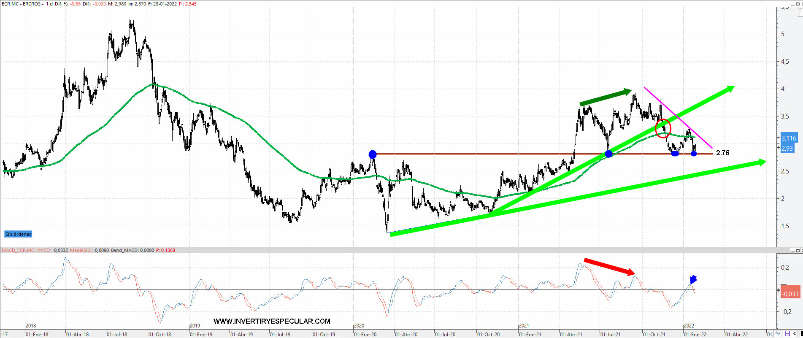The width and height of the screenshot is (803, 338).
Task: Click the 'Sin órdenes' blue label
Action: click(x=18, y=234)
